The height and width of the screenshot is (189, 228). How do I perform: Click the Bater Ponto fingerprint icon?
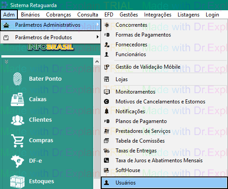[x=17, y=79]
